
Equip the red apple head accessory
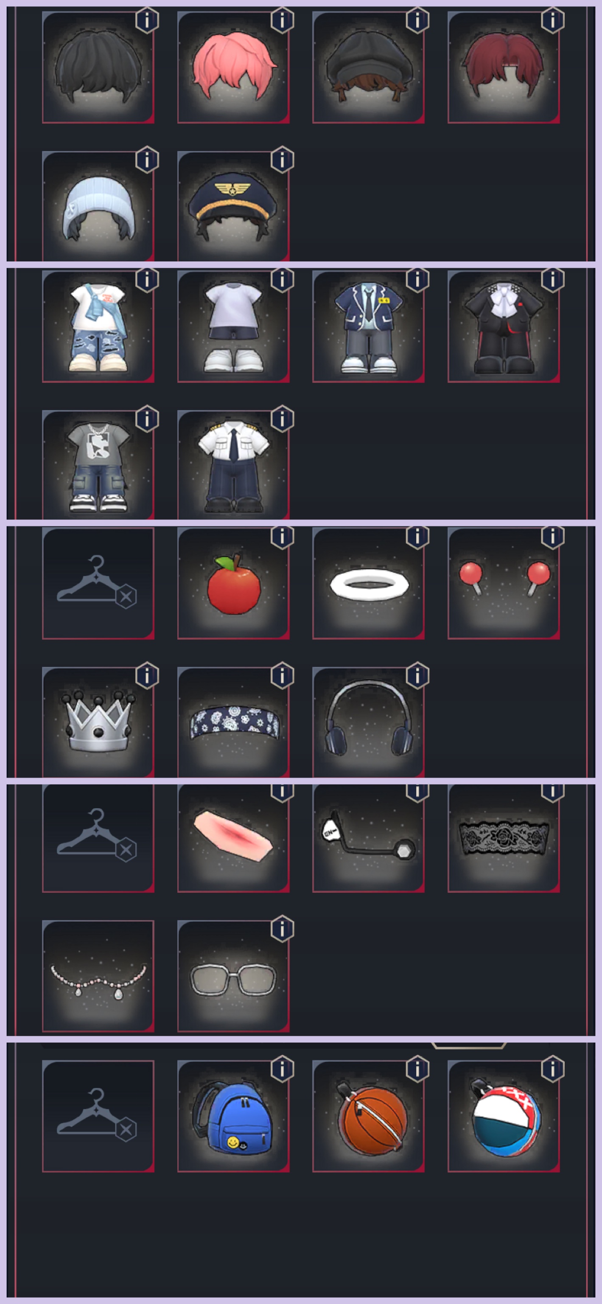(233, 583)
